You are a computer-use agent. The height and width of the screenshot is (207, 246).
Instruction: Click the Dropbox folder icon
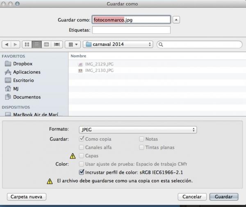click(8, 64)
